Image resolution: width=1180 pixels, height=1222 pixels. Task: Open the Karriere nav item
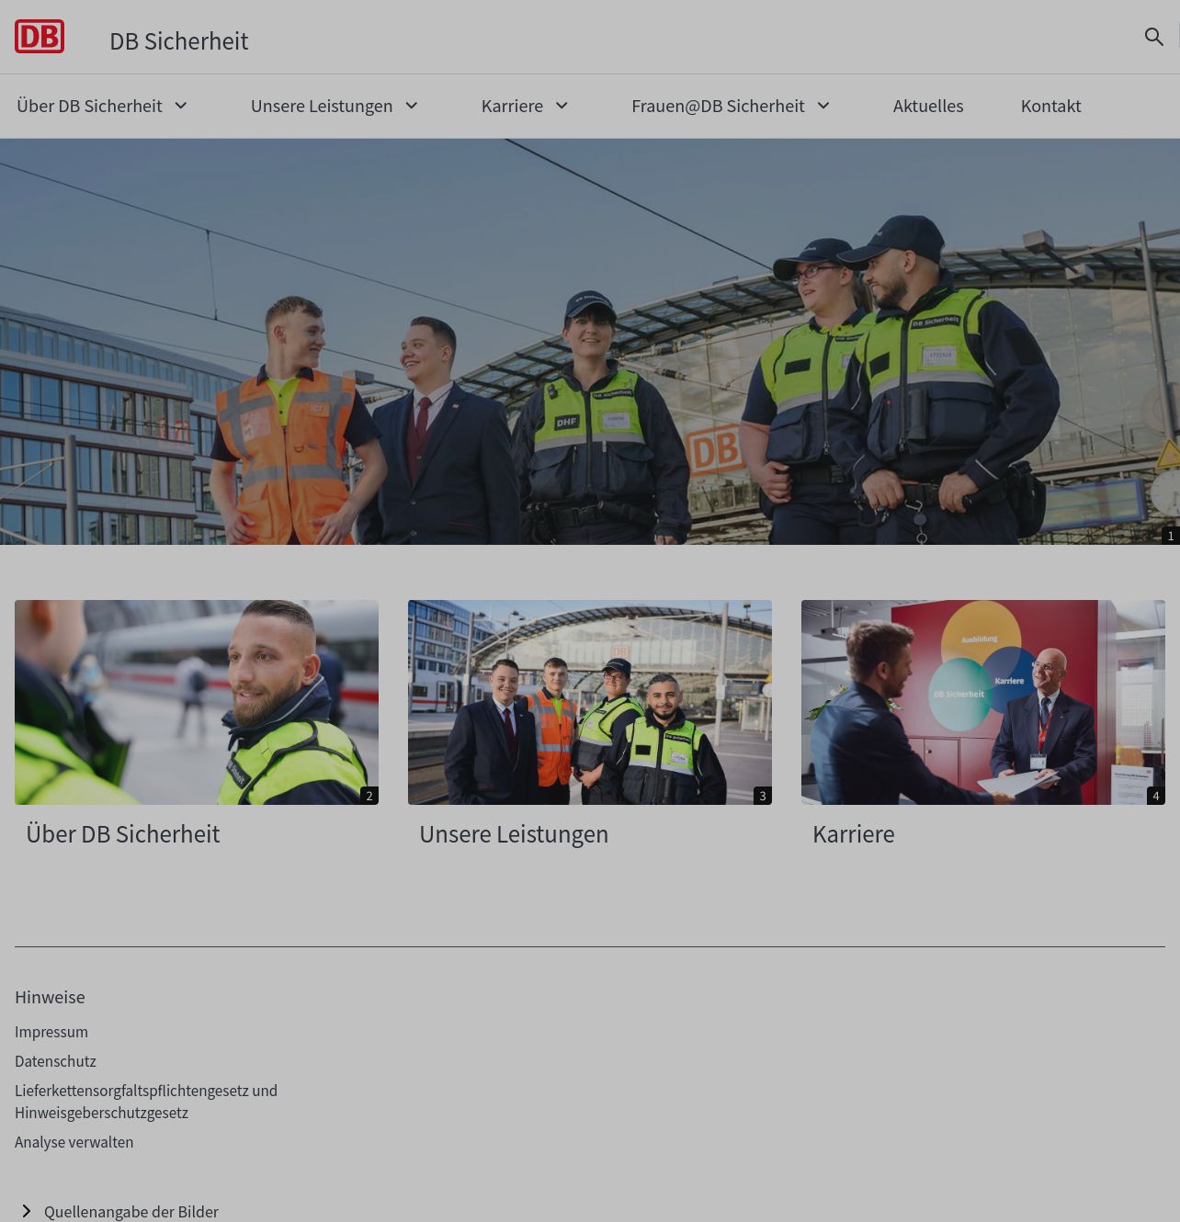512,106
